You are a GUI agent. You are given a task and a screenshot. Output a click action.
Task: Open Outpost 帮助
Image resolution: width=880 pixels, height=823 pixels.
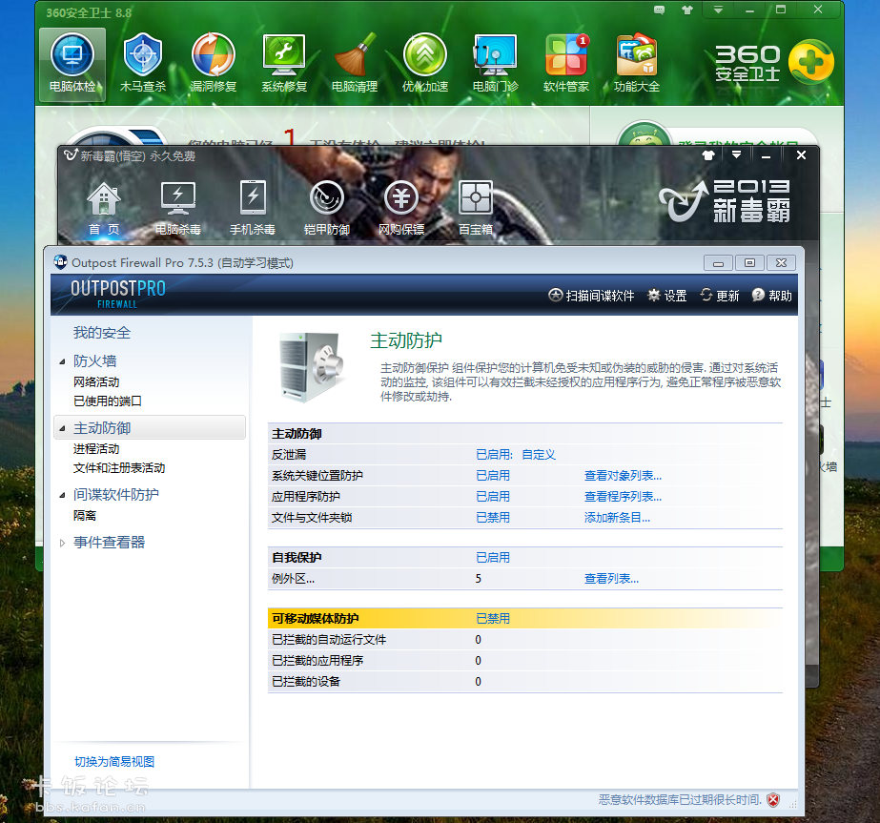tap(771, 296)
